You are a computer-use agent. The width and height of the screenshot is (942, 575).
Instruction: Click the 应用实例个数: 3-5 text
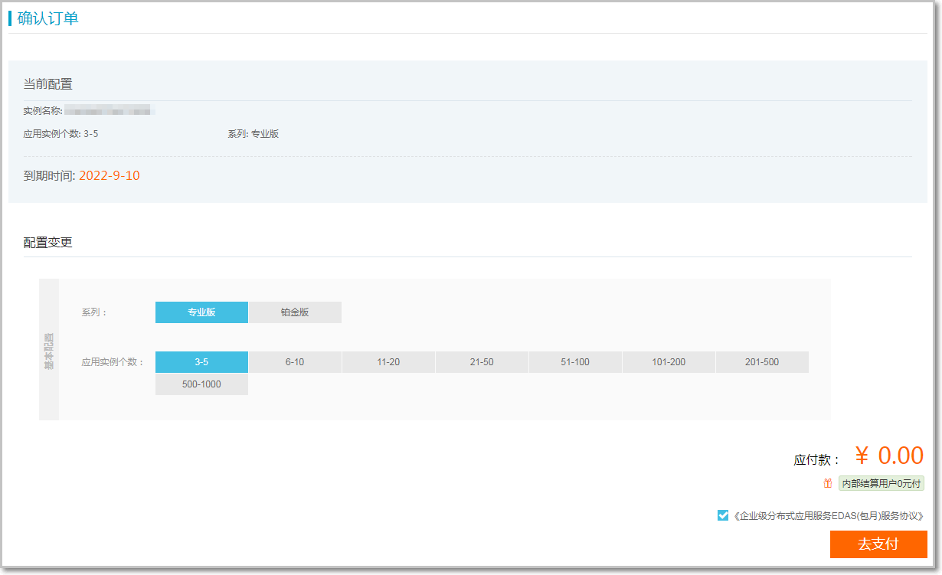tap(61, 134)
